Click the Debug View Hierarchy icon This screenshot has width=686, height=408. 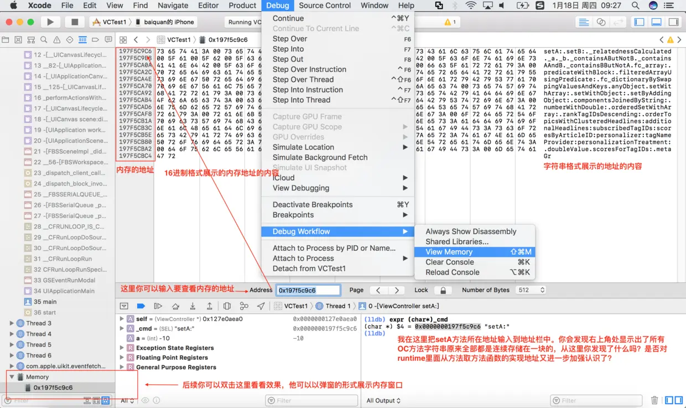(227, 306)
